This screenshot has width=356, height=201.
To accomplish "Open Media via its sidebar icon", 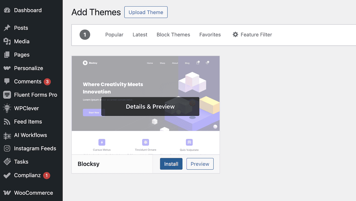I will tap(7, 41).
